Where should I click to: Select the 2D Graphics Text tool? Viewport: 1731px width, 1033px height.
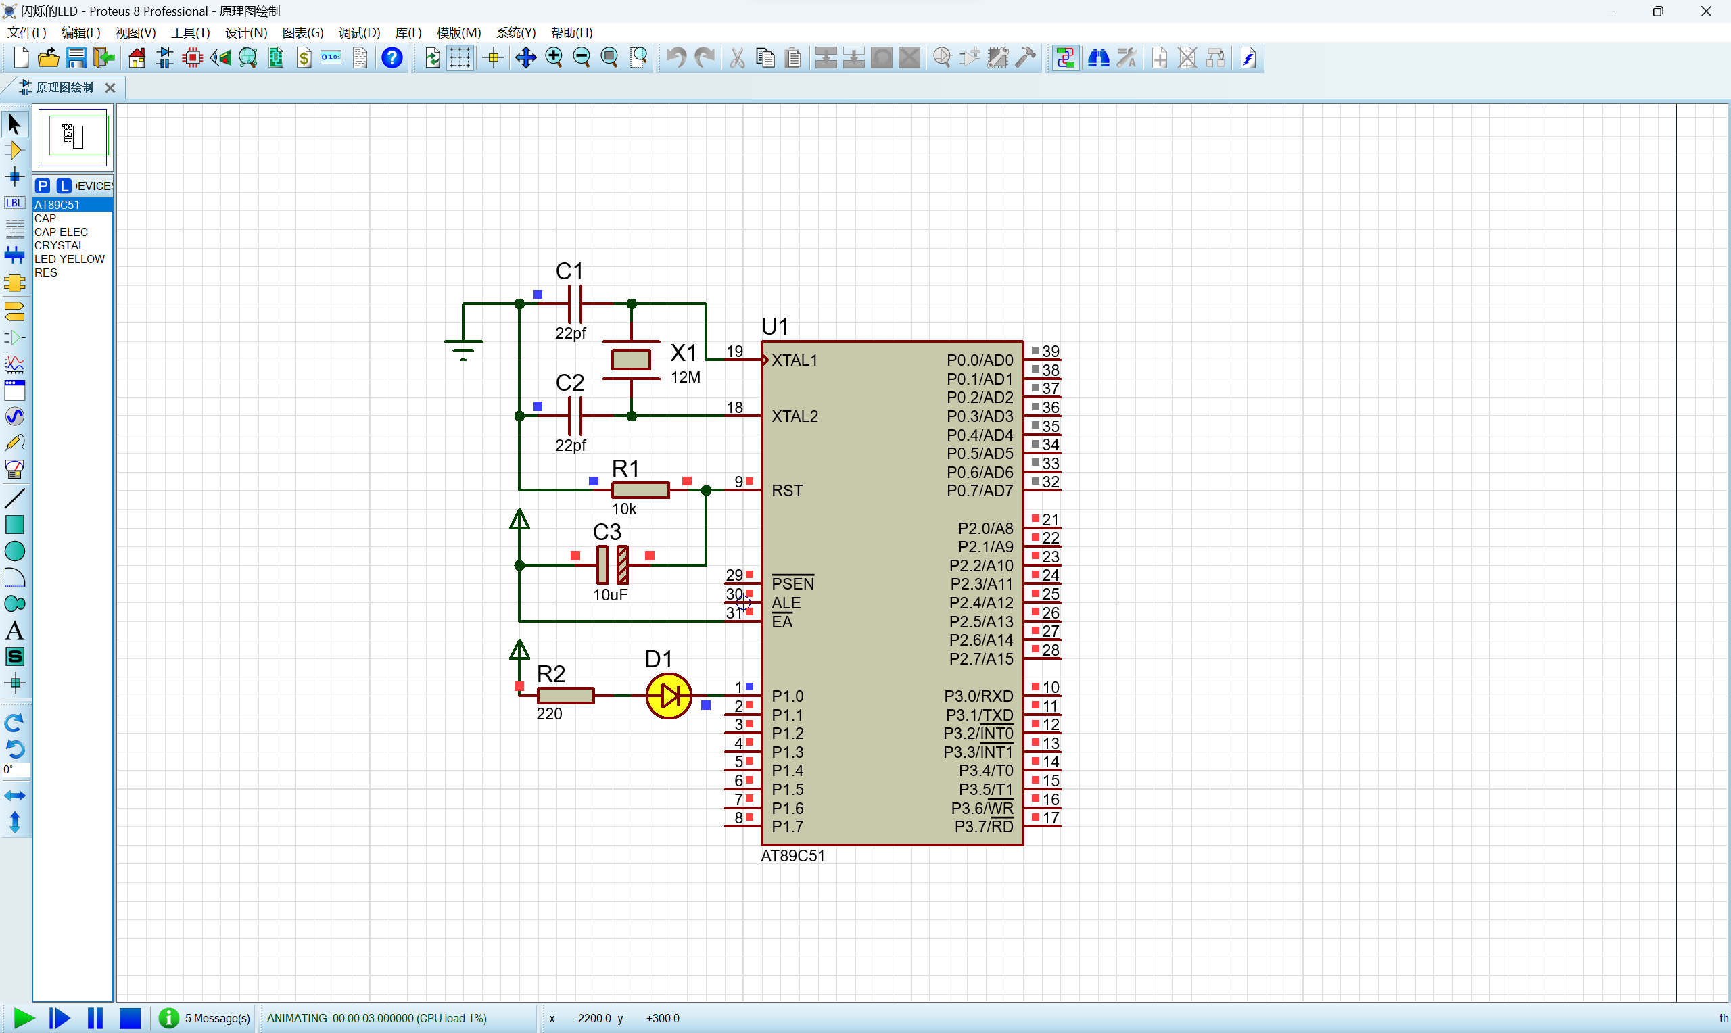pos(15,631)
